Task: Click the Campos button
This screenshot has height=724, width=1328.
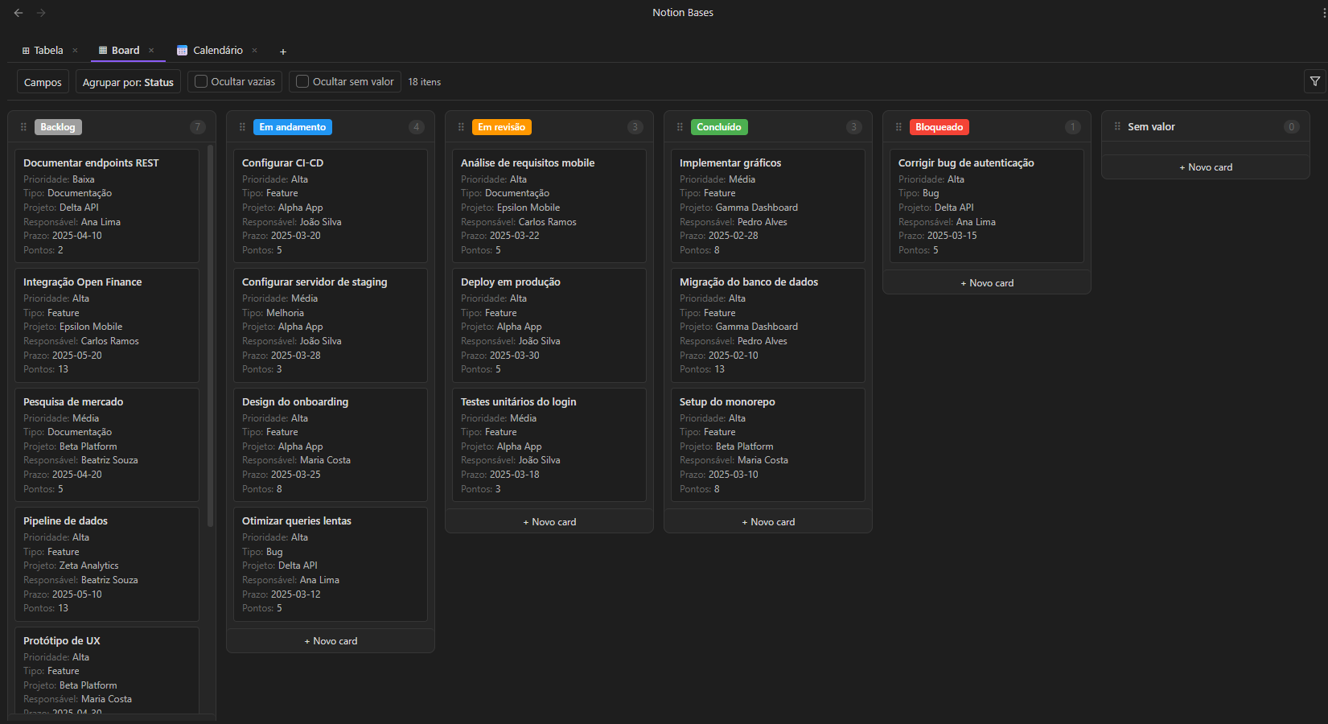Action: (43, 81)
